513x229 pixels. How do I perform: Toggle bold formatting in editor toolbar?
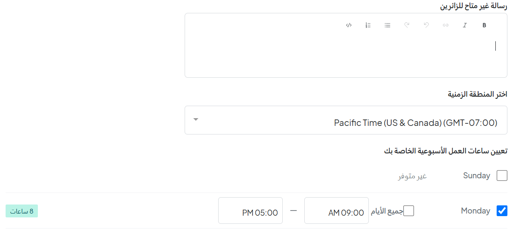484,25
